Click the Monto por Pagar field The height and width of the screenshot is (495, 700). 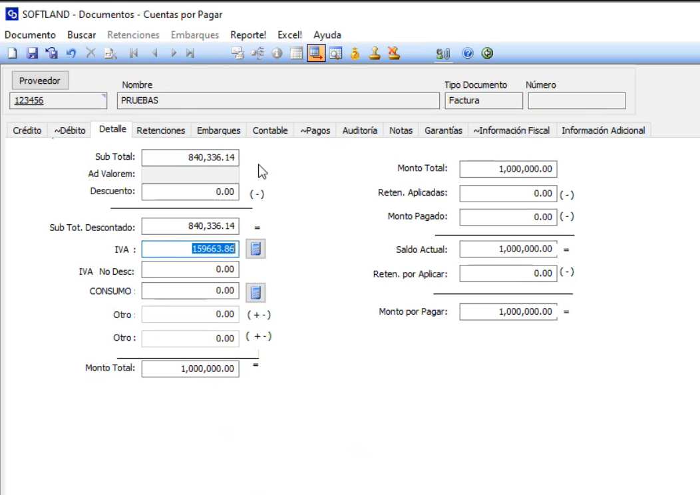[x=508, y=311]
